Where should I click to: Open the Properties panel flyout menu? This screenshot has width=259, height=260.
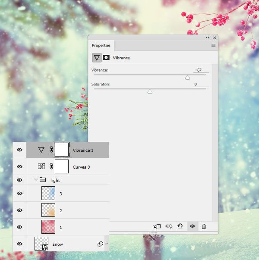[x=213, y=45]
